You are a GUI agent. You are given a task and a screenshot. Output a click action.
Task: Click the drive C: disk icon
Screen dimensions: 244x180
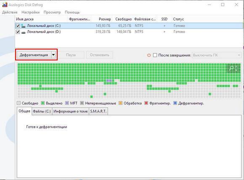[23, 26]
